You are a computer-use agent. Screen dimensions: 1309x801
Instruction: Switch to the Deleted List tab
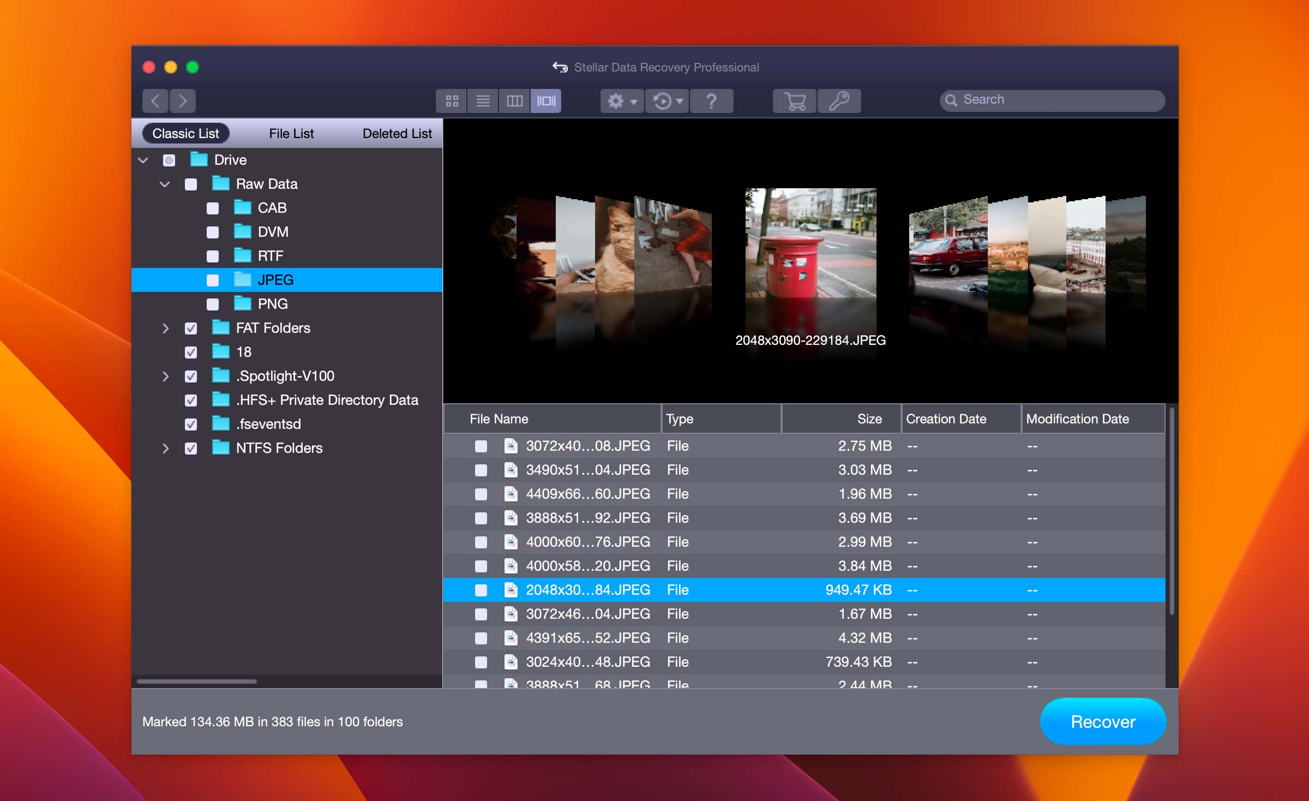pos(397,133)
